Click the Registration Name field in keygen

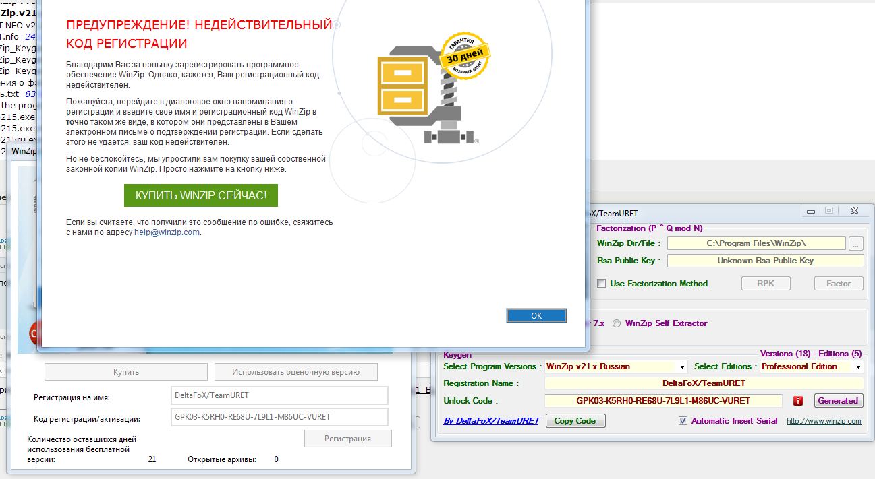[703, 383]
